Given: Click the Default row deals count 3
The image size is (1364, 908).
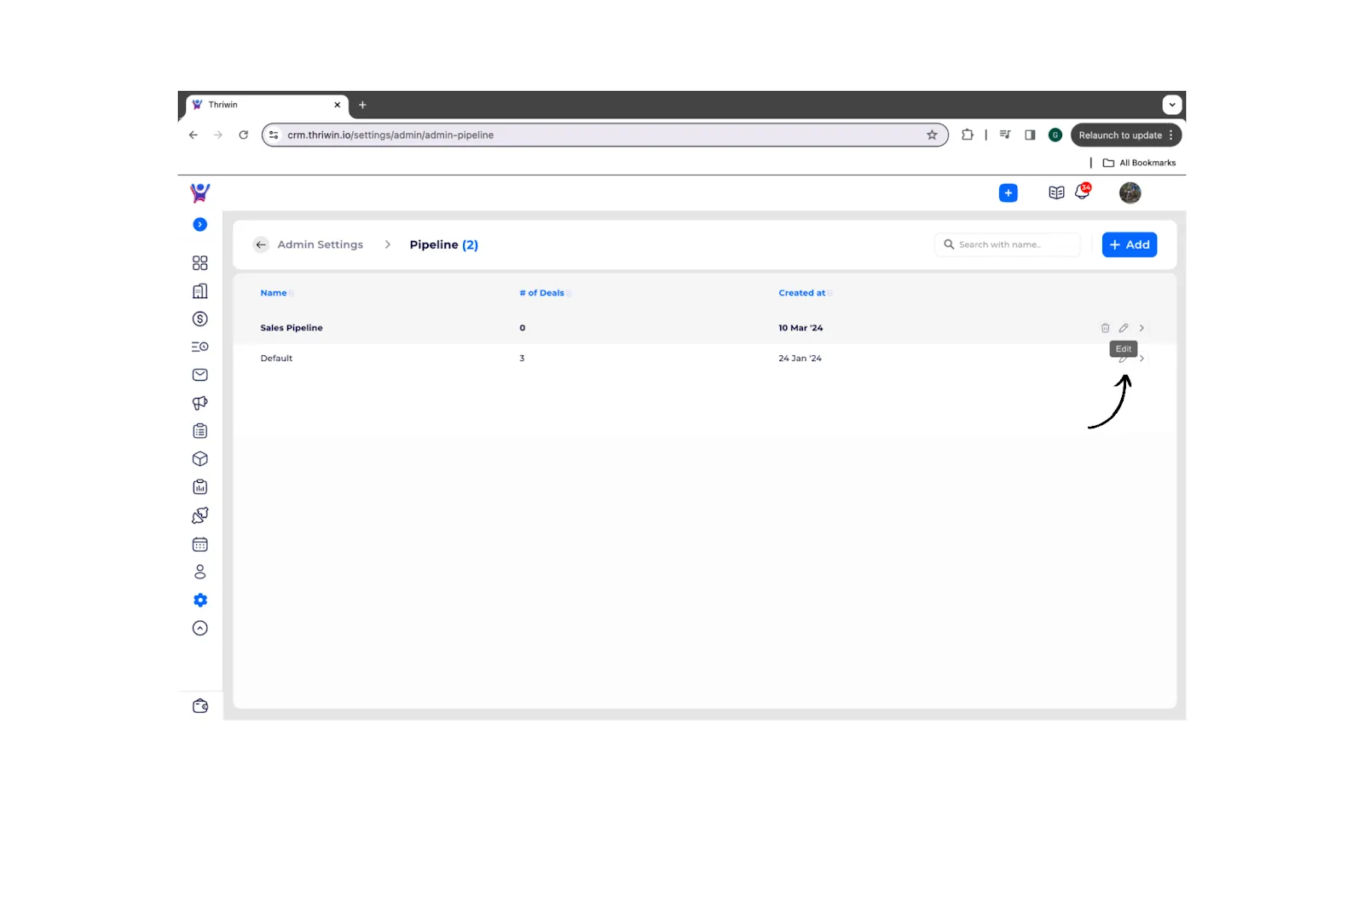Looking at the screenshot, I should [x=522, y=359].
